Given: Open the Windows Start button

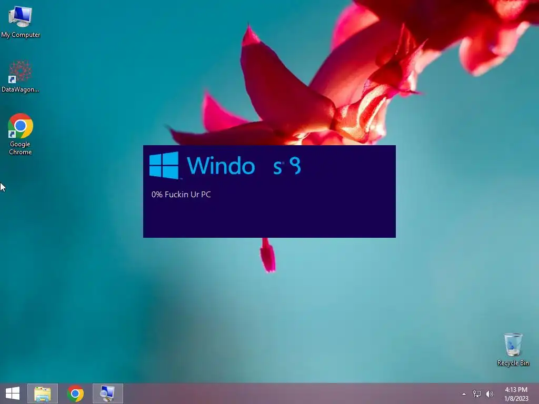Looking at the screenshot, I should click(x=13, y=393).
